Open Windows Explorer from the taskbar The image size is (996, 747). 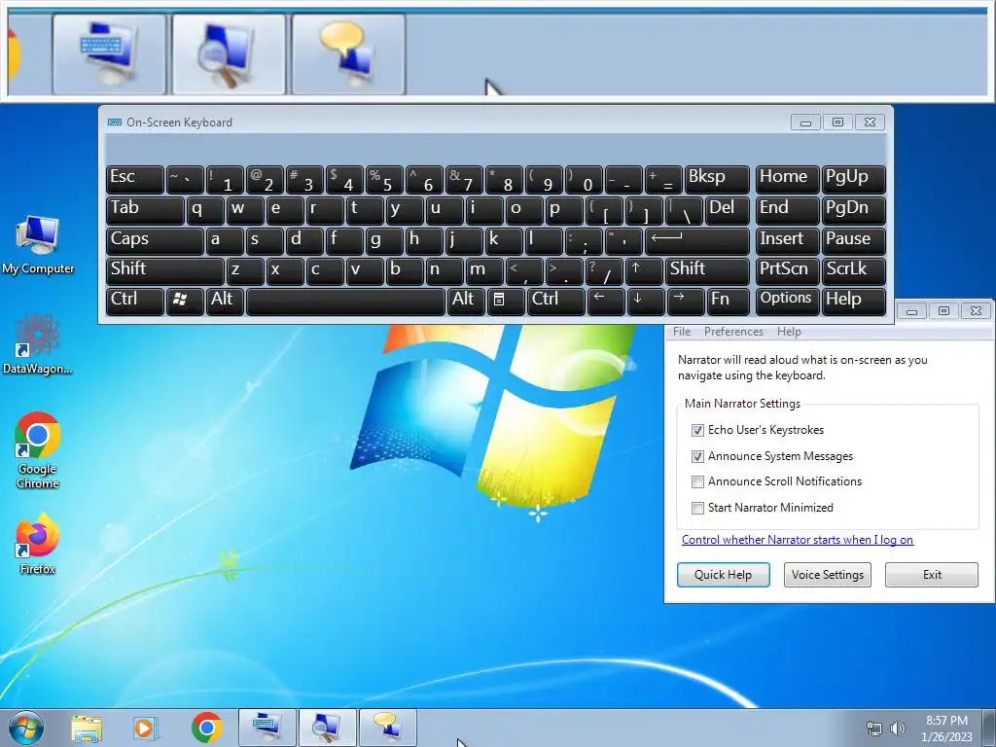coord(87,728)
